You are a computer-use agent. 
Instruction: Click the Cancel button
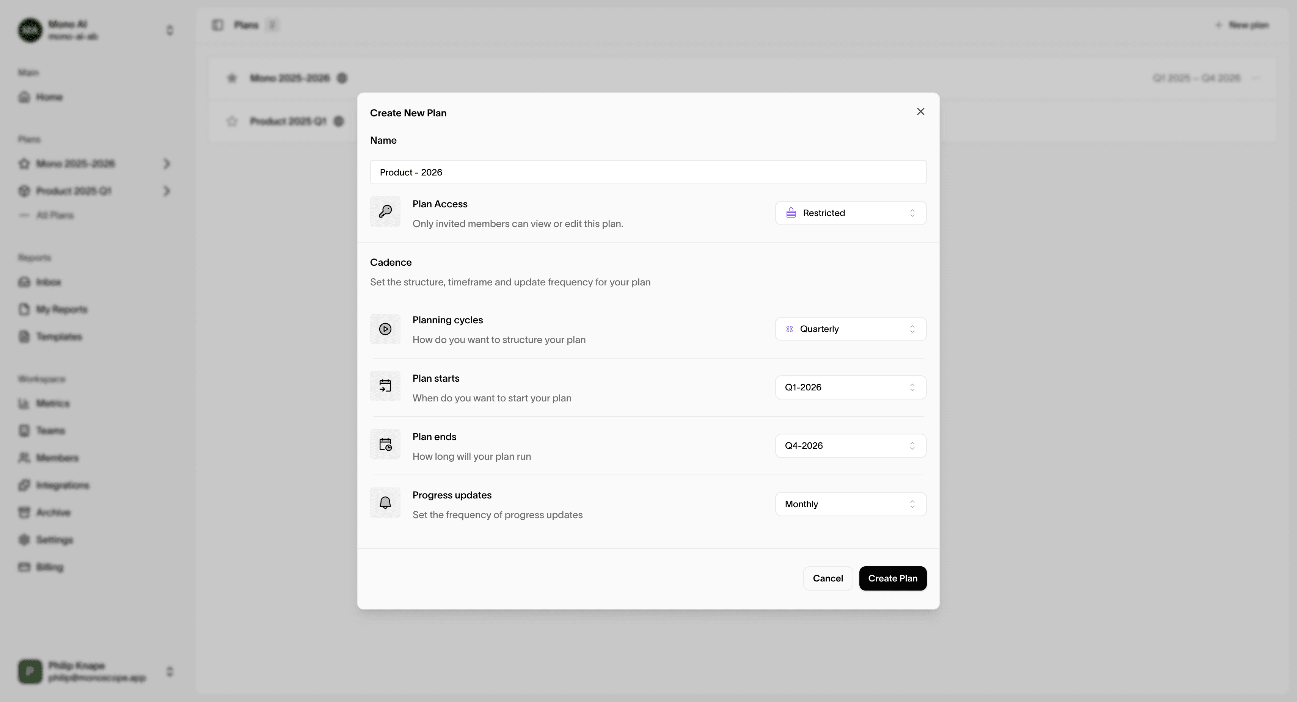(827, 579)
